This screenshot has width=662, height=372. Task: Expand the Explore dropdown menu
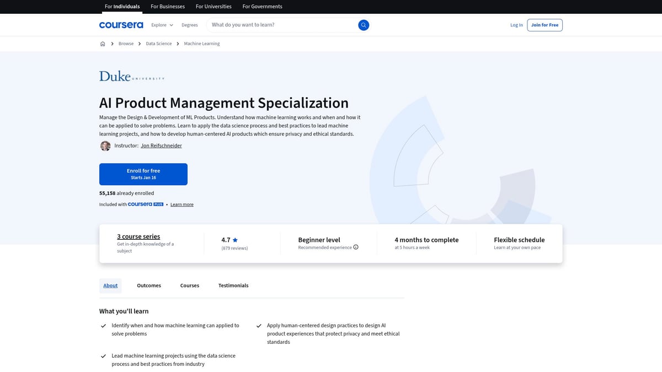[x=162, y=25]
